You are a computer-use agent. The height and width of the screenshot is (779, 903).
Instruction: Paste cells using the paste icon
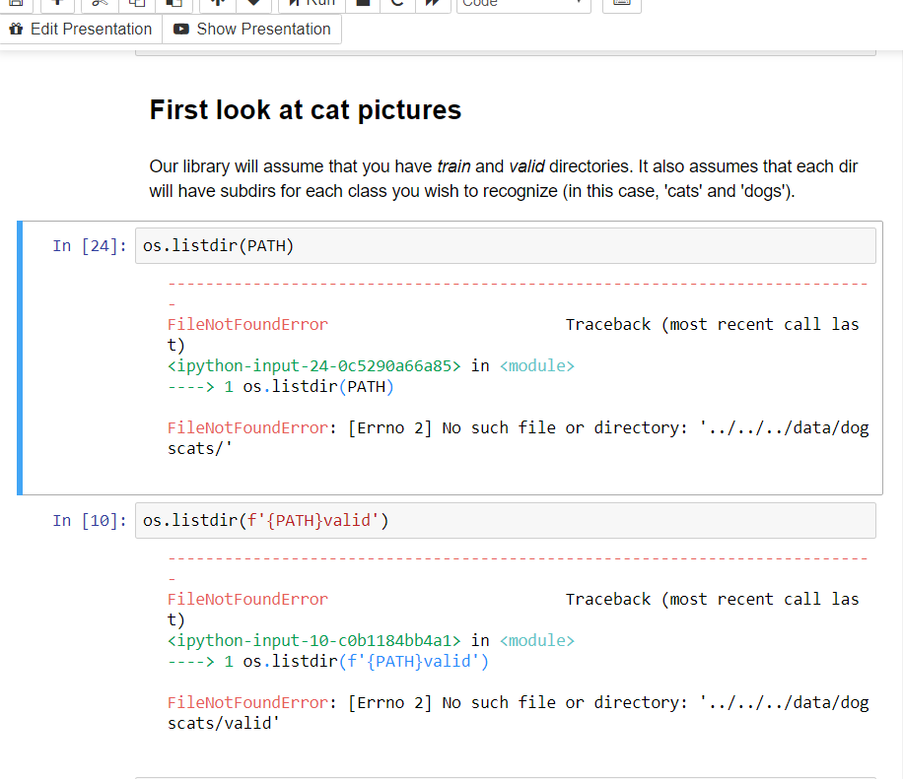(x=173, y=3)
